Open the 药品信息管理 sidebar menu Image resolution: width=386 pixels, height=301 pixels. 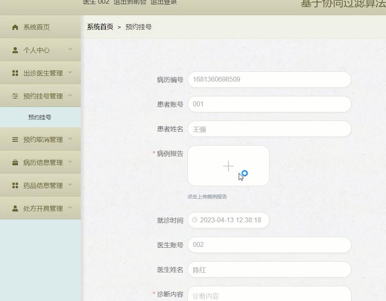(x=40, y=185)
